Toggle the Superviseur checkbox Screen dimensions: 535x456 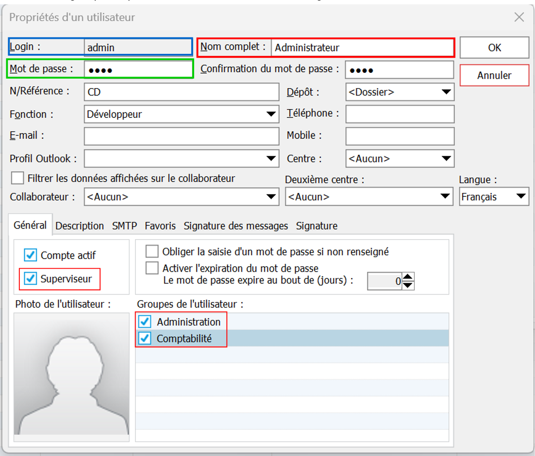31,279
